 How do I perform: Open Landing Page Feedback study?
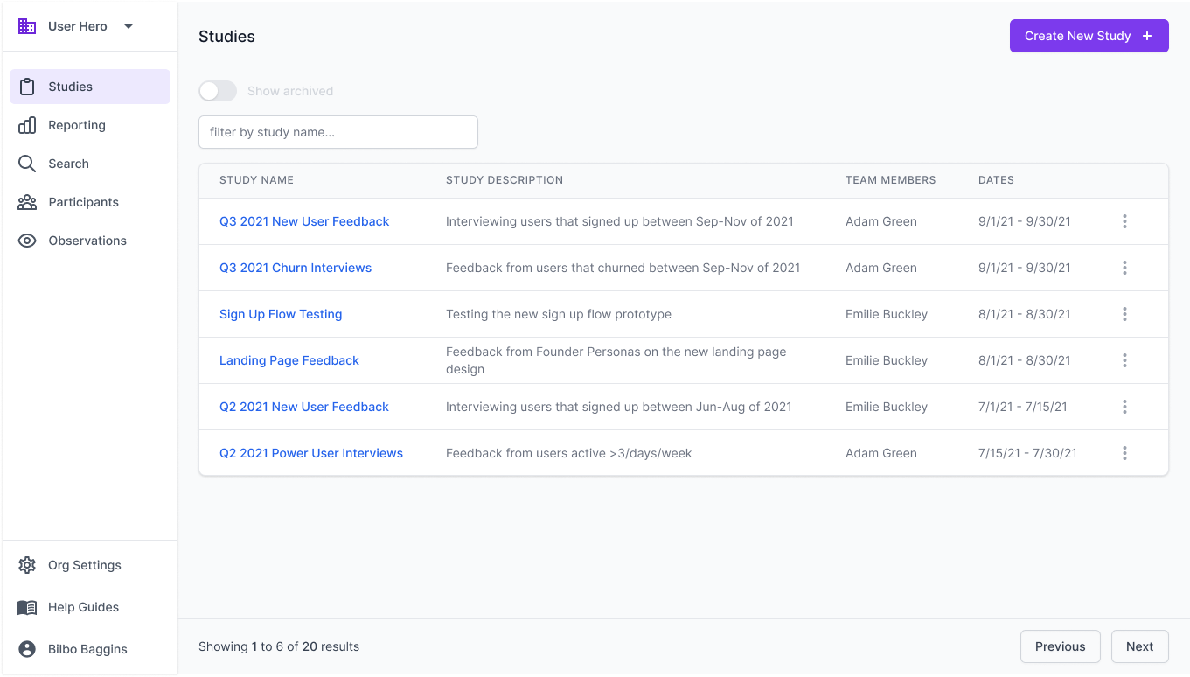tap(289, 360)
